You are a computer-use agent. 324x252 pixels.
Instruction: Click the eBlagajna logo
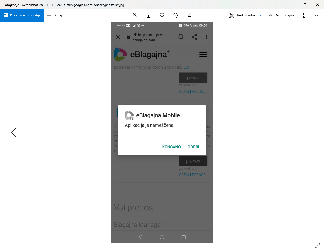[x=142, y=54]
